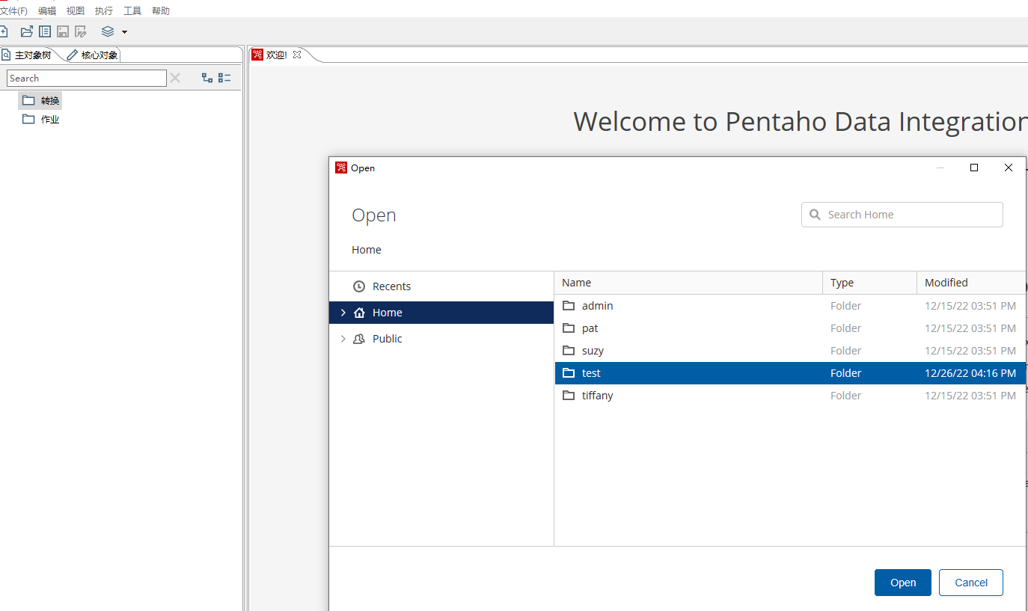Viewport: 1028px width, 611px height.
Task: Open the 文件(F) menu
Action: [13, 10]
